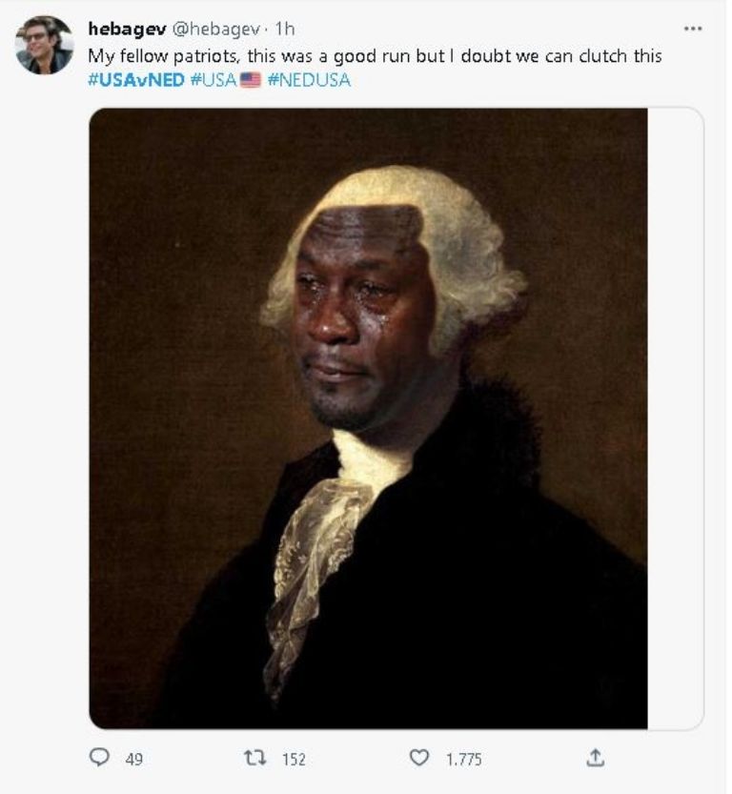Image resolution: width=732 pixels, height=794 pixels.
Task: View the 49 replies count
Action: [x=133, y=759]
